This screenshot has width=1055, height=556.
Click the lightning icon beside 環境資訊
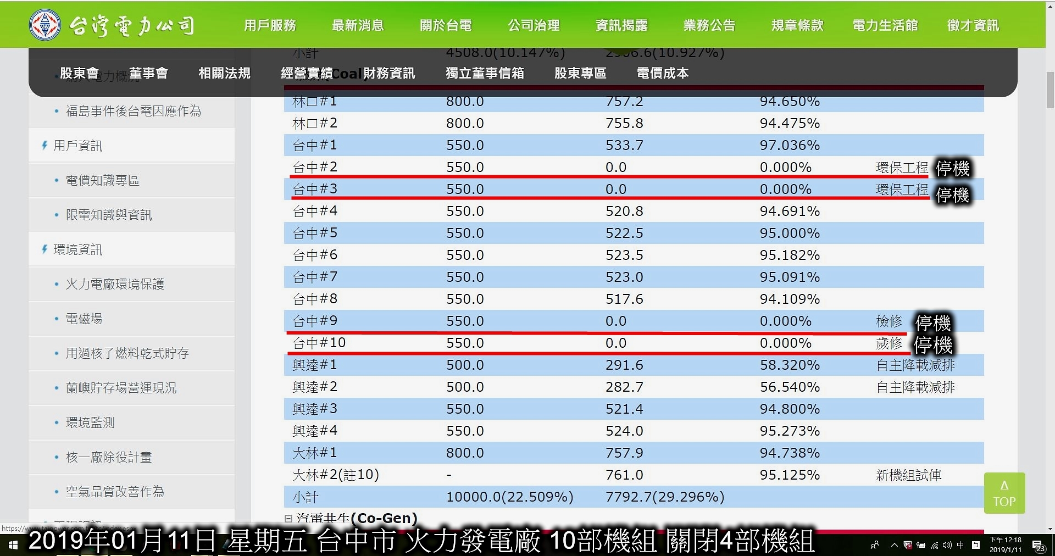[45, 249]
